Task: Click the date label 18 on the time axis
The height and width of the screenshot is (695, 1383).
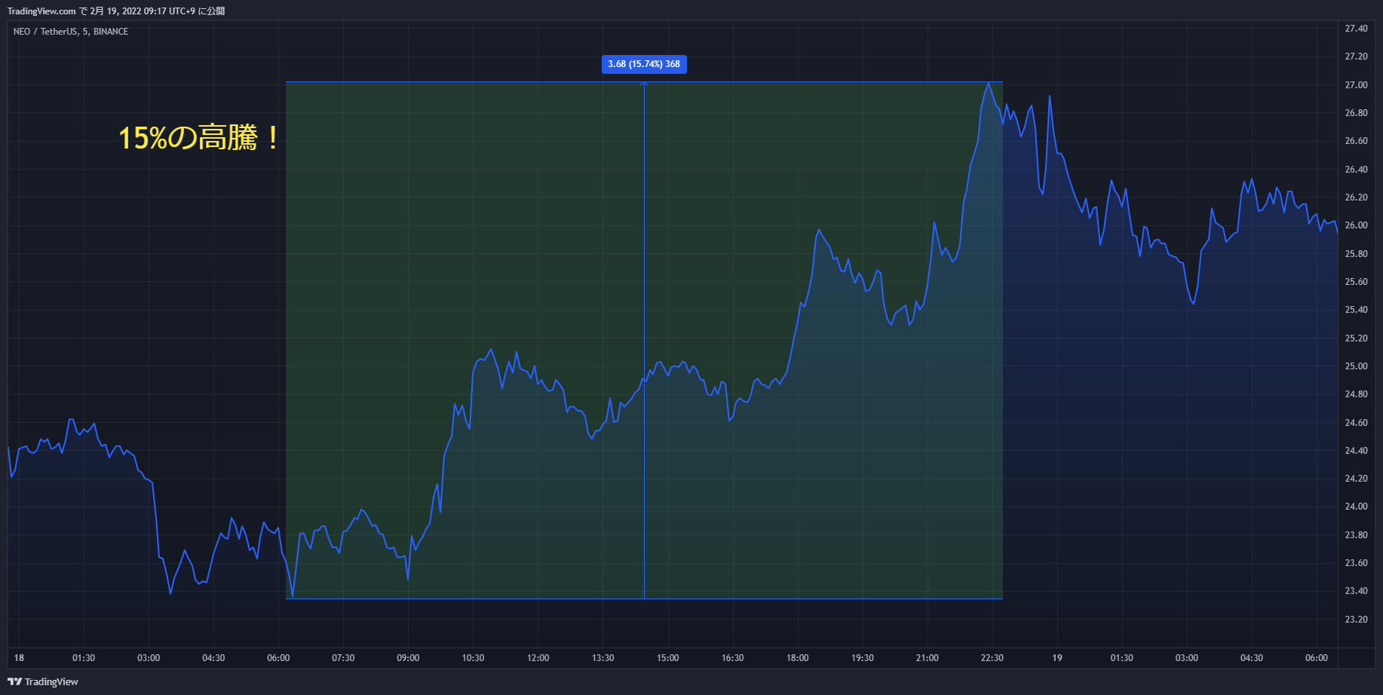Action: 19,658
